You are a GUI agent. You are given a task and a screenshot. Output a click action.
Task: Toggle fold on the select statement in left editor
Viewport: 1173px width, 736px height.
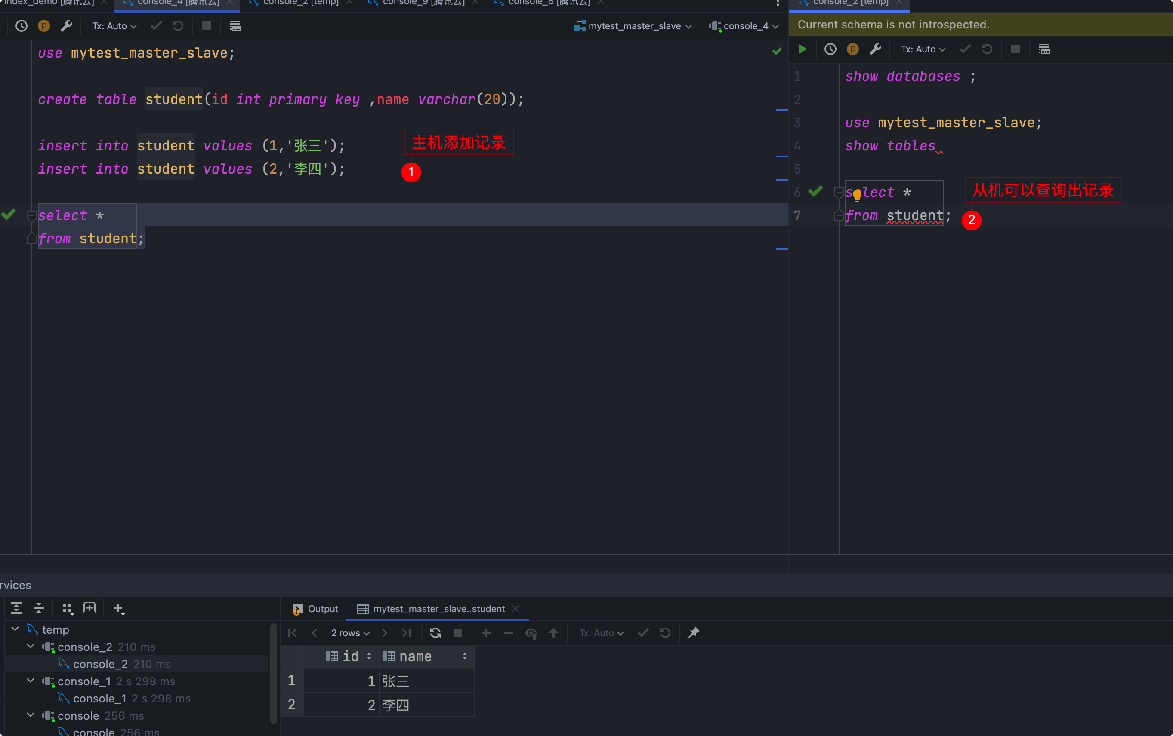pyautogui.click(x=31, y=216)
